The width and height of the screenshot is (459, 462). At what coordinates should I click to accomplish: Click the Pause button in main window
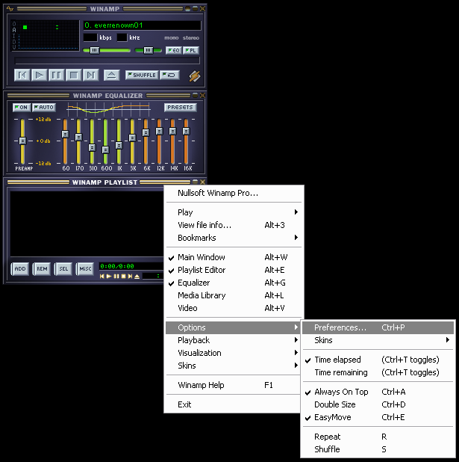(x=56, y=76)
